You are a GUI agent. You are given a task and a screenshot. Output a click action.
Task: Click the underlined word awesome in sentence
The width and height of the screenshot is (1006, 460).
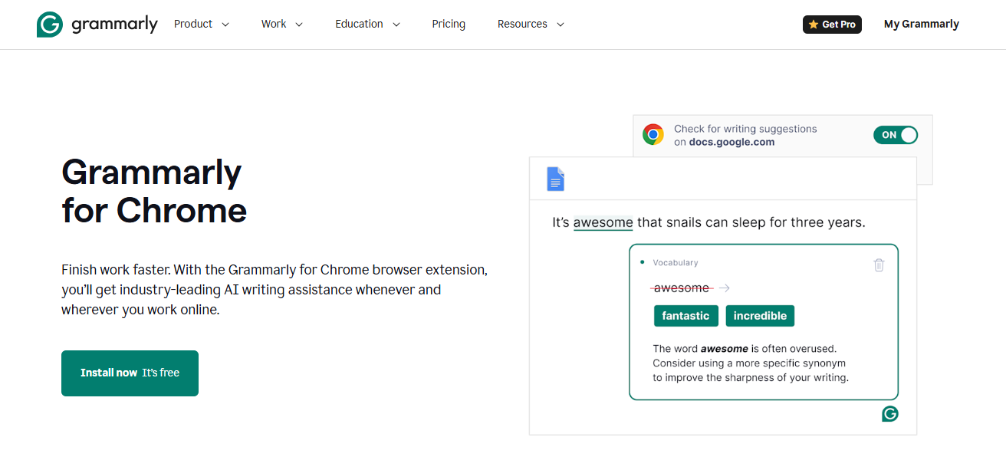pos(603,223)
